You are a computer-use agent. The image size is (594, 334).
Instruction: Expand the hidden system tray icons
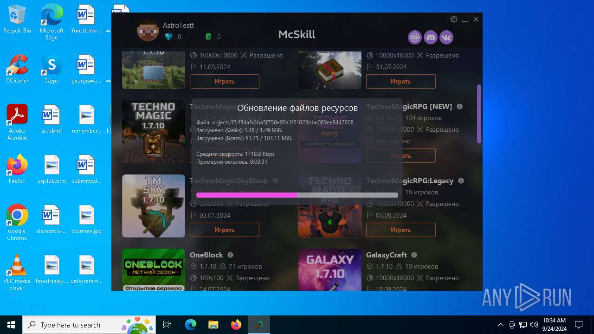point(500,325)
